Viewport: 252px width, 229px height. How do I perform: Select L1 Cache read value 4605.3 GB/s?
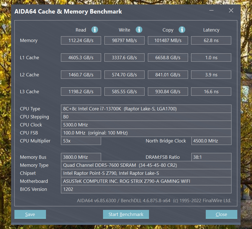point(81,58)
